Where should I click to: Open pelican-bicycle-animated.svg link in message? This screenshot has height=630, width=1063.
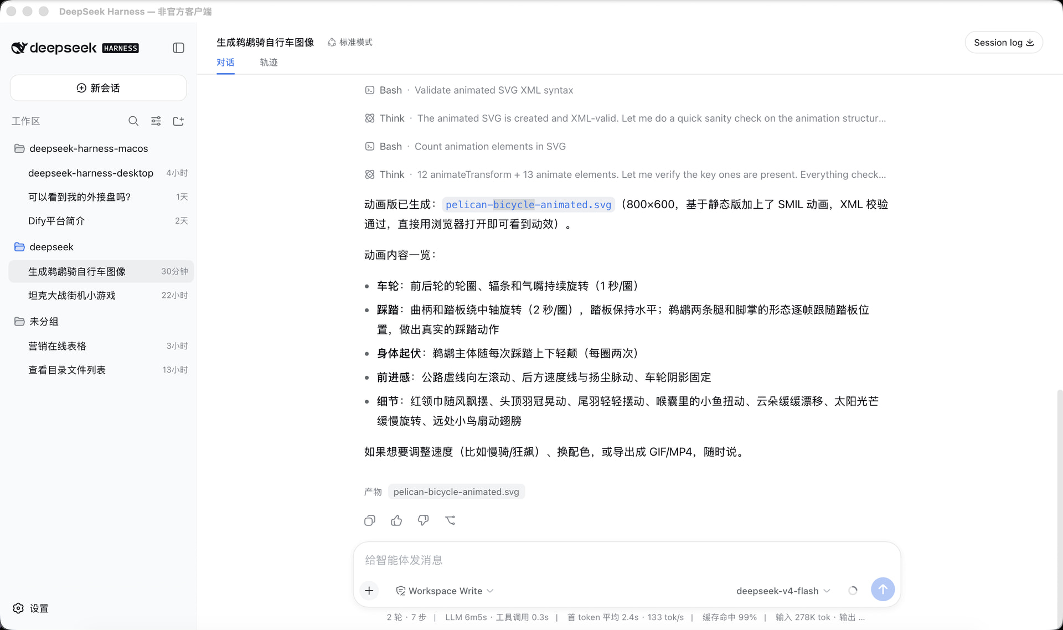[x=528, y=205]
